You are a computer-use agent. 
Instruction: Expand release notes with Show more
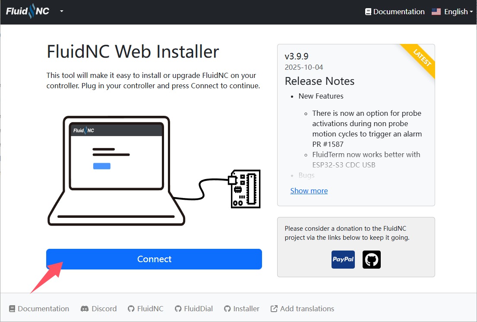tap(309, 191)
